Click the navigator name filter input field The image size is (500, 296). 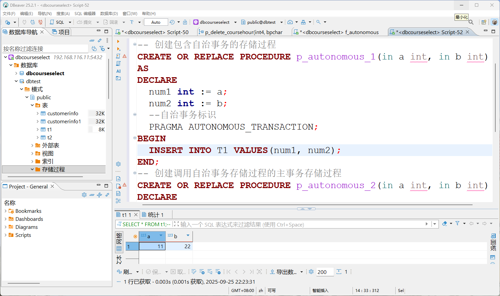pyautogui.click(x=45, y=49)
